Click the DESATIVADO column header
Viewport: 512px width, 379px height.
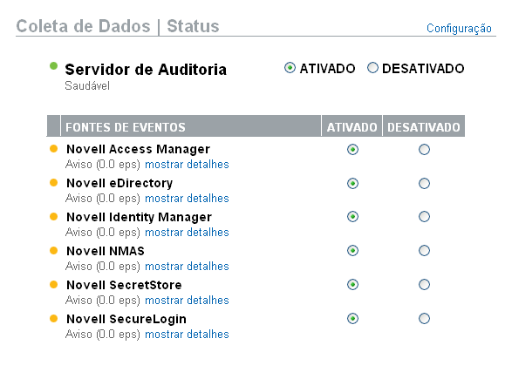point(424,127)
